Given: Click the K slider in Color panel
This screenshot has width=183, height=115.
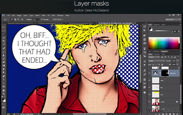Looking at the screenshot, I should point(164,31).
